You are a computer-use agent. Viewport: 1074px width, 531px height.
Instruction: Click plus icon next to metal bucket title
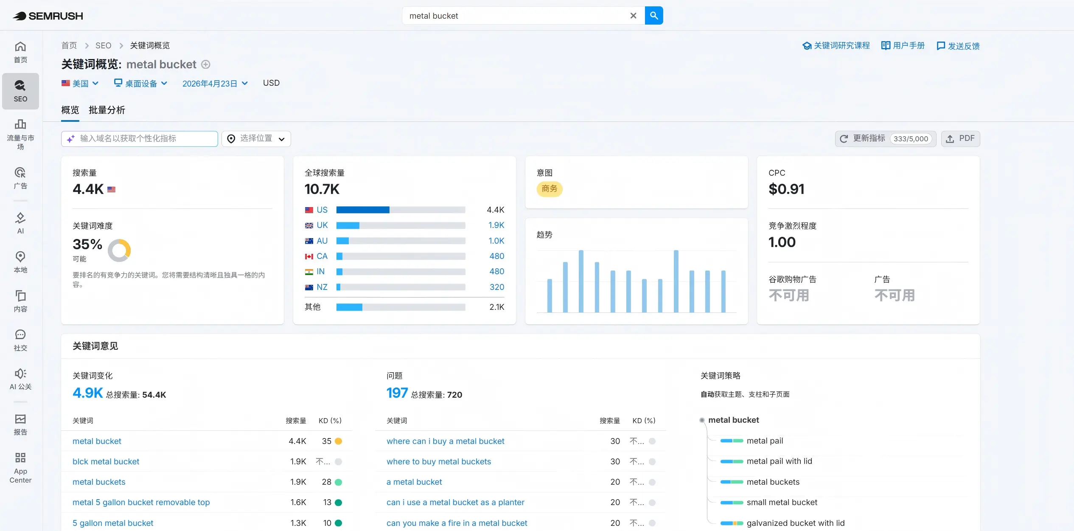pyautogui.click(x=206, y=65)
